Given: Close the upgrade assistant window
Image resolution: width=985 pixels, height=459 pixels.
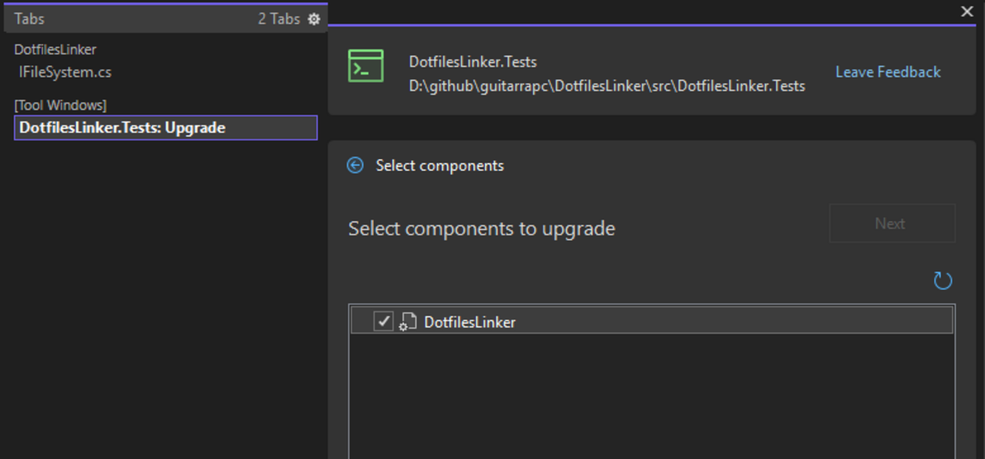Looking at the screenshot, I should [966, 11].
